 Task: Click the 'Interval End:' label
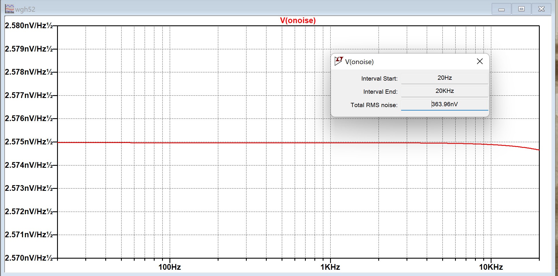coord(380,92)
